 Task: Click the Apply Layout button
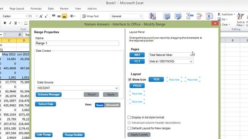pos(139,135)
